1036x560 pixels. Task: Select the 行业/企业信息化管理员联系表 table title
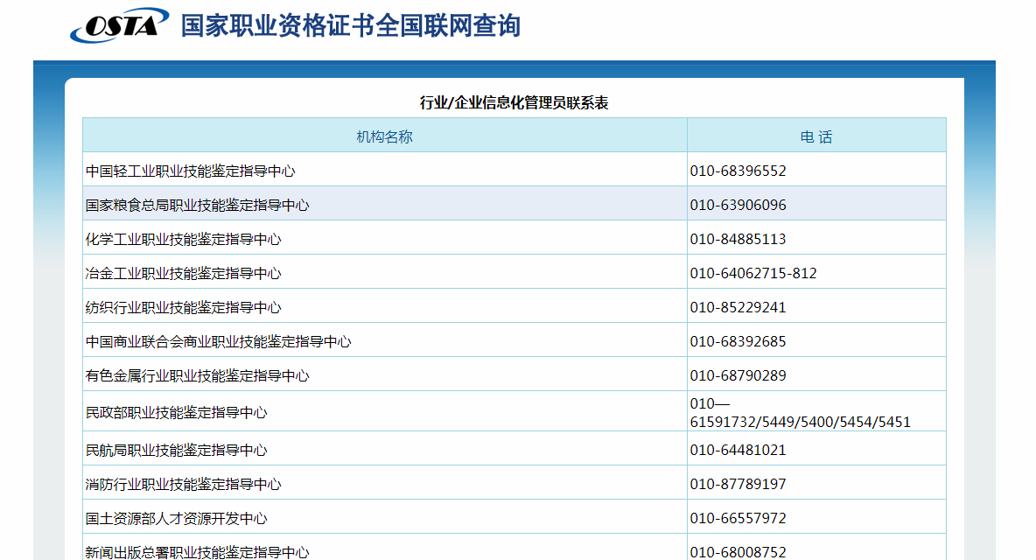[x=514, y=102]
